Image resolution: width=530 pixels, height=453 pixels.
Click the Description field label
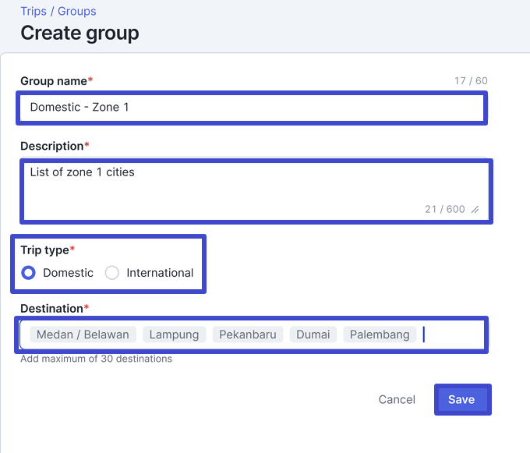tap(51, 146)
